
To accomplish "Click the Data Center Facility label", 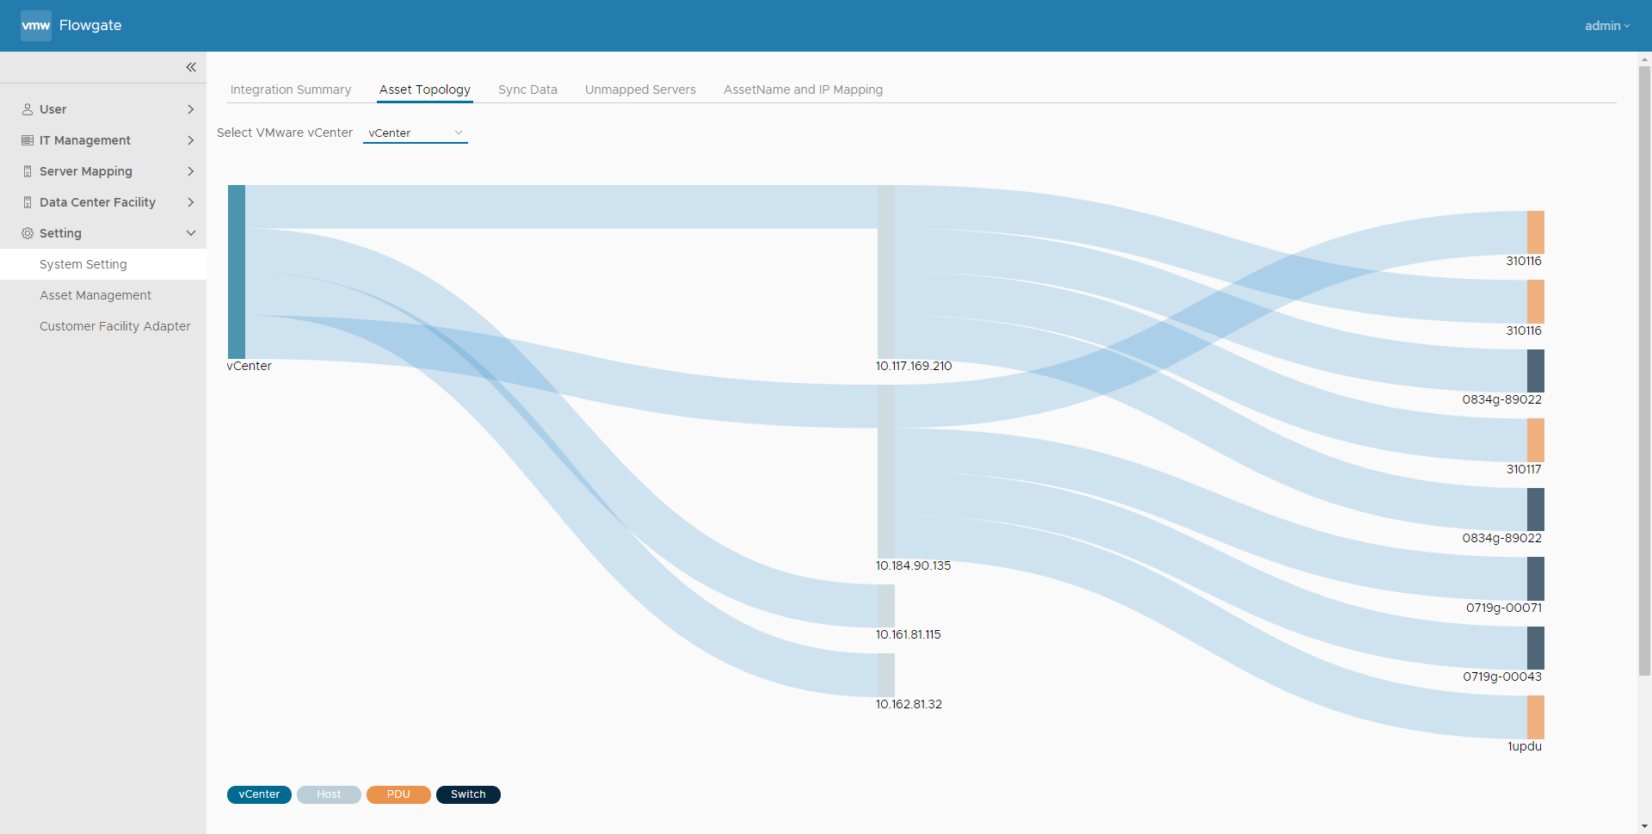I will 97,202.
